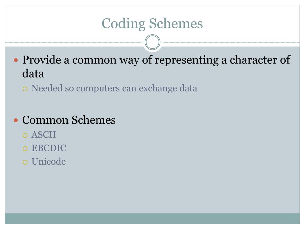Click the orange bullet beside Common Schemes

tap(16, 120)
